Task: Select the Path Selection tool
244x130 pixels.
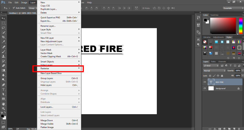Action: click(3, 94)
